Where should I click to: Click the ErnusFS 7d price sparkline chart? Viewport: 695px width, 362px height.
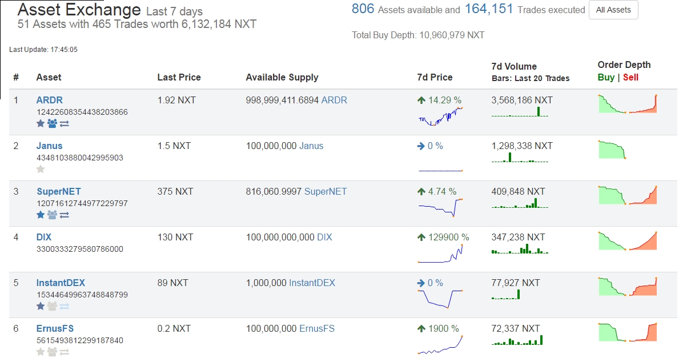[440, 344]
